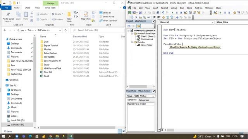248x139 pixels.
Task: Open the Properties Window toolbar icon
Action: coord(195,13)
